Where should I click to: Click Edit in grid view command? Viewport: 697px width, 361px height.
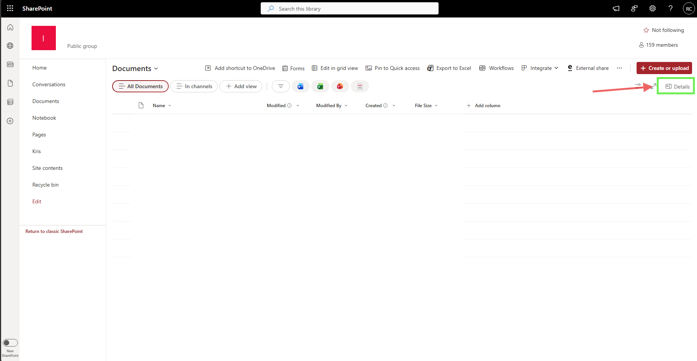[335, 68]
